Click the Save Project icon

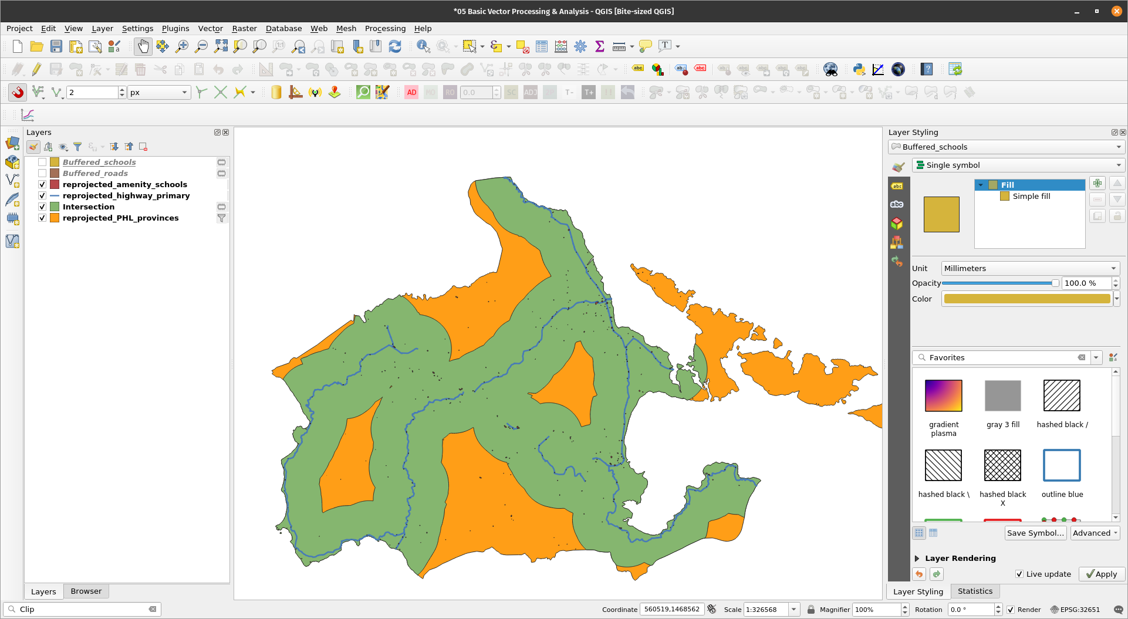point(56,46)
